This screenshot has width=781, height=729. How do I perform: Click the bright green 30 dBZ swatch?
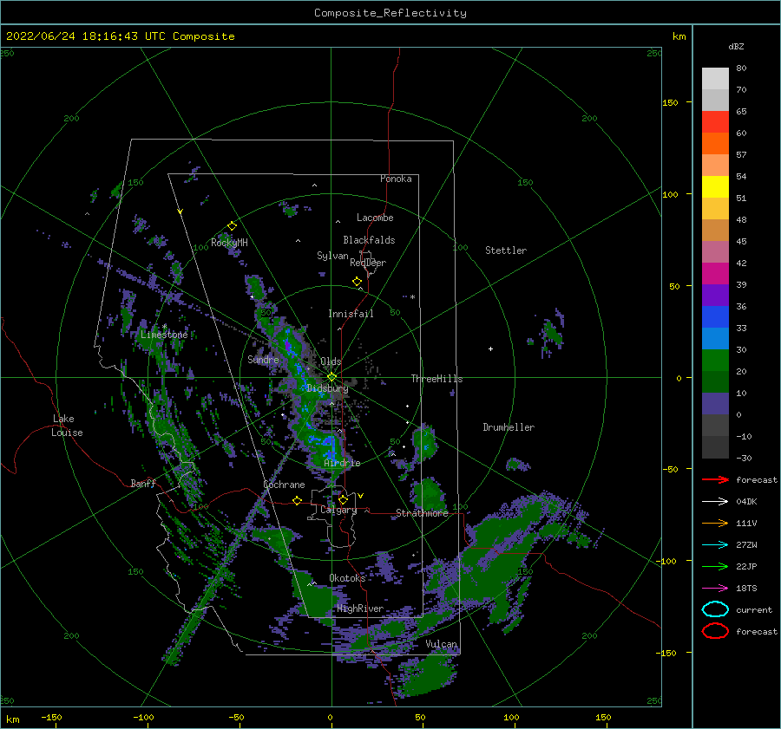pos(715,361)
